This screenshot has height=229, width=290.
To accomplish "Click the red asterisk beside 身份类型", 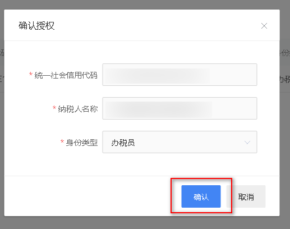I will click(x=62, y=141).
